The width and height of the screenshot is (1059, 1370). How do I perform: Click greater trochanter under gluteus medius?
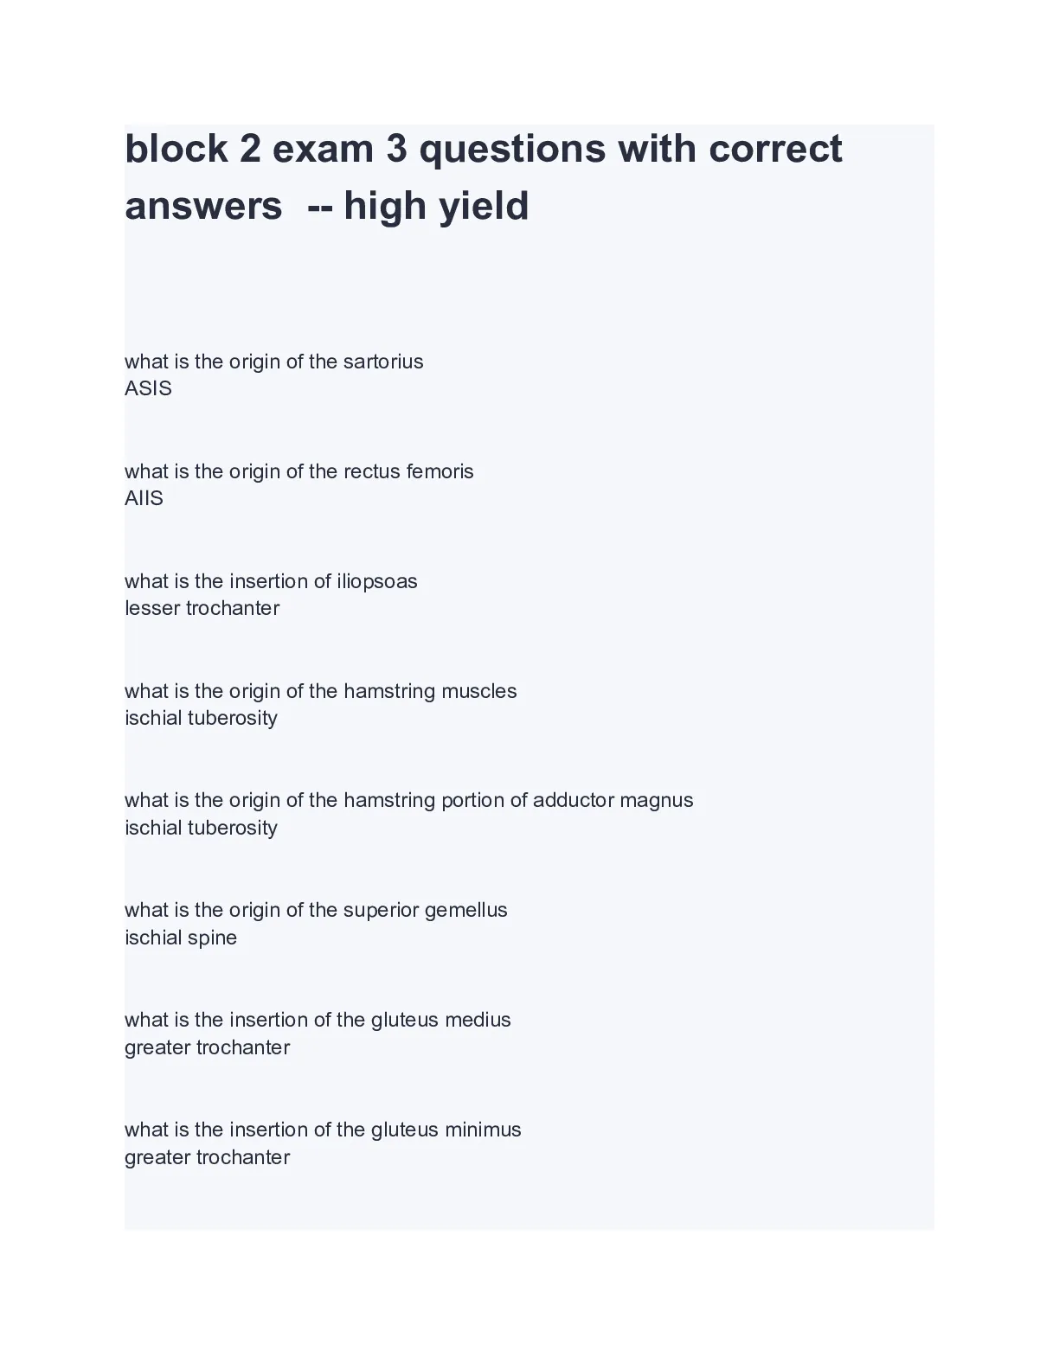(x=207, y=1047)
